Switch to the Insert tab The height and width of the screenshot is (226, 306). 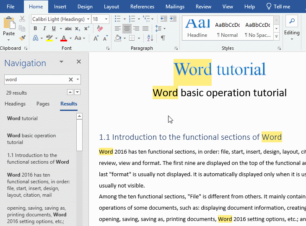tap(60, 7)
